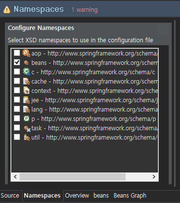Click the p namespace icon
Image resolution: width=180 pixels, height=203 pixels.
coord(26,118)
